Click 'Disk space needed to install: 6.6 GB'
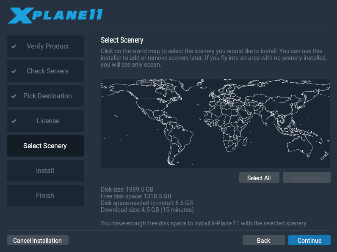The width and height of the screenshot is (337, 252). tap(147, 203)
